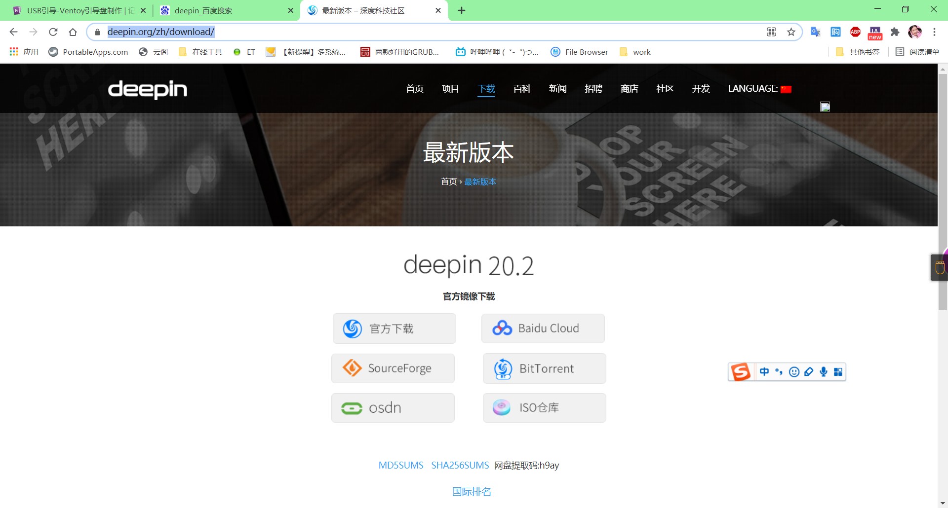Image resolution: width=948 pixels, height=508 pixels.
Task: Open the Extensions puzzle icon
Action: tap(895, 32)
